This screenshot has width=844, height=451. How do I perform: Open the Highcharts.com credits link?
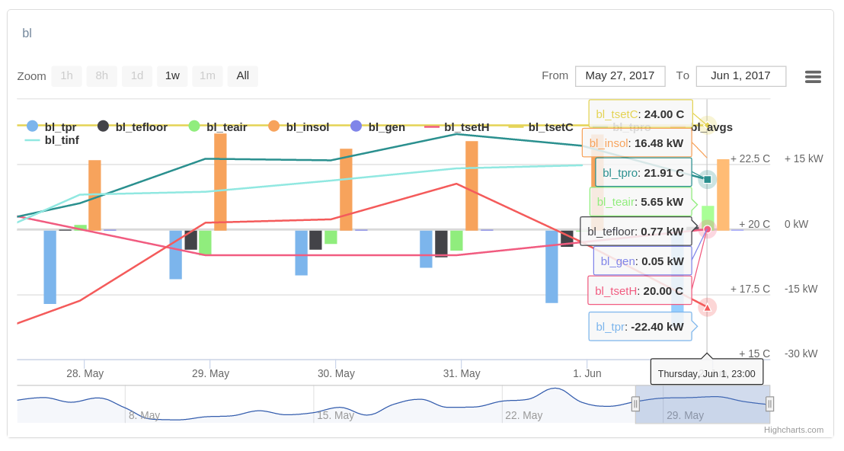click(x=793, y=430)
